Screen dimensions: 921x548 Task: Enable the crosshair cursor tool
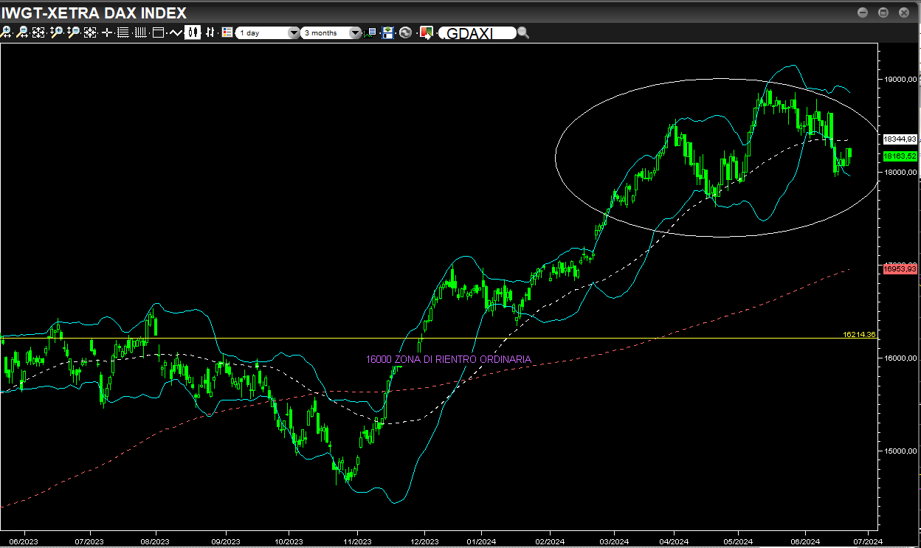pos(107,32)
